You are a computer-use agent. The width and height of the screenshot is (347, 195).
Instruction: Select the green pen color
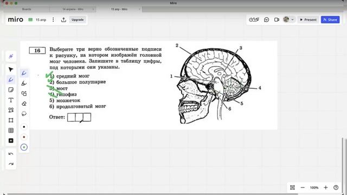pos(24,147)
